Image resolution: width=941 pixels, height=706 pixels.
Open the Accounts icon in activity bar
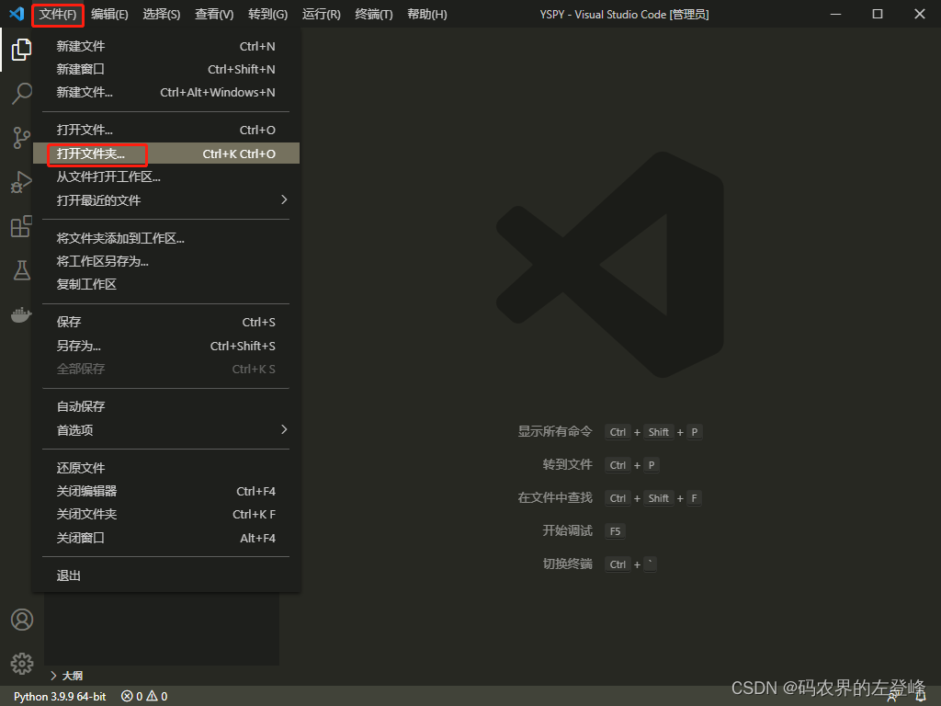(22, 620)
